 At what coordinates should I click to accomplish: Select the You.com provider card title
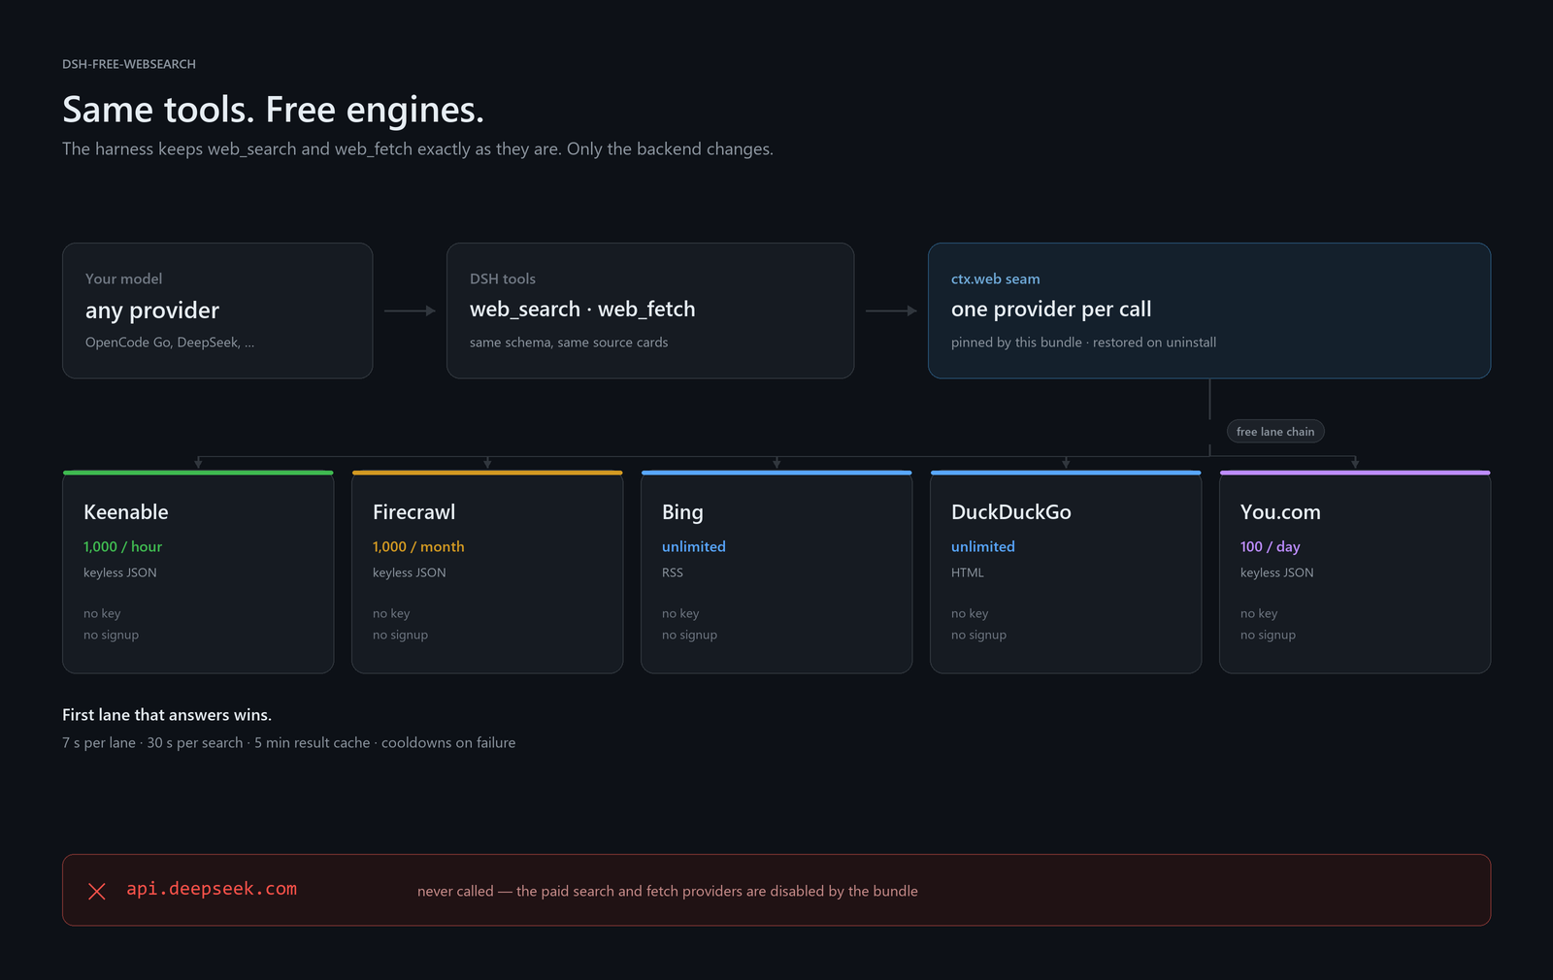[x=1280, y=512]
